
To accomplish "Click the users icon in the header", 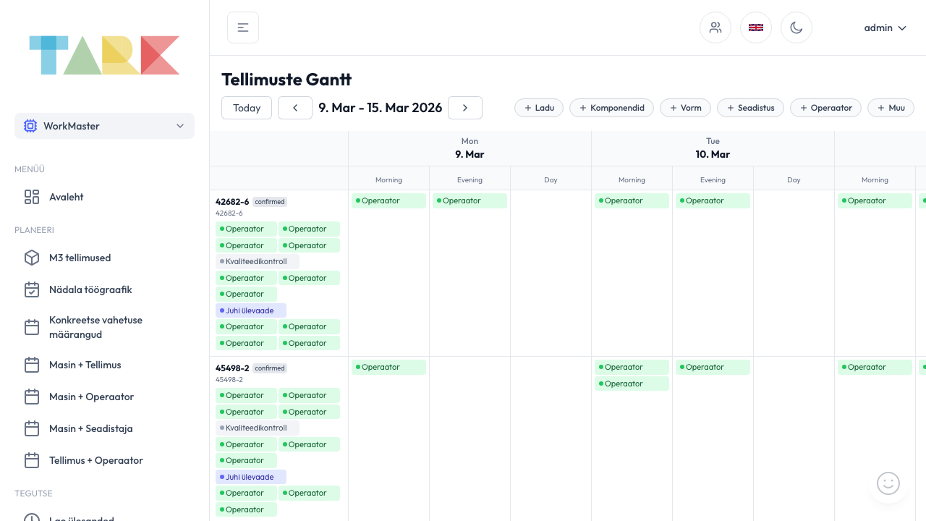I will tap(715, 27).
